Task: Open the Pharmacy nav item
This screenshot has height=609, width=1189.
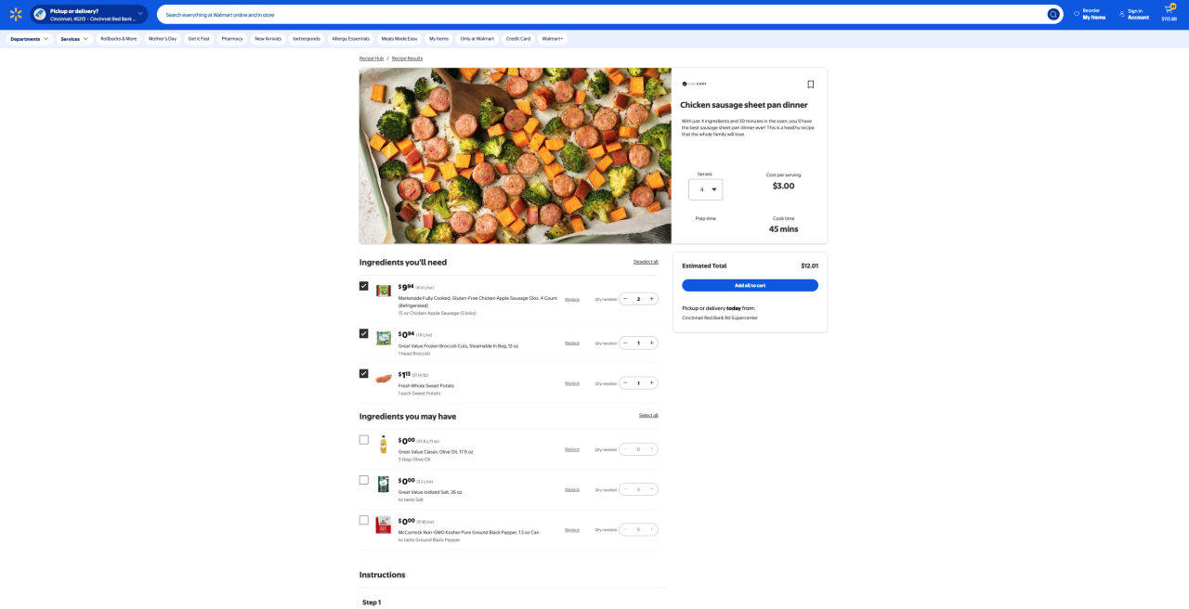Action: click(x=232, y=39)
